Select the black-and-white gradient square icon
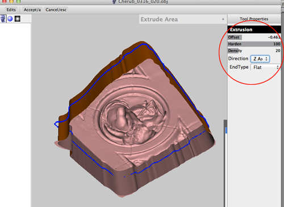This screenshot has height=207, width=284. 18,19
